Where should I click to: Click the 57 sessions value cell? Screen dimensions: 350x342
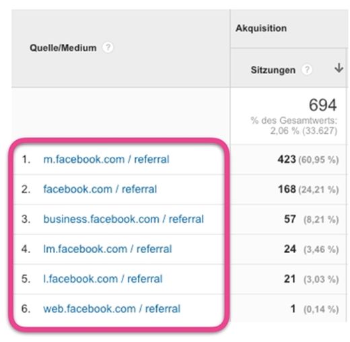tap(311, 219)
